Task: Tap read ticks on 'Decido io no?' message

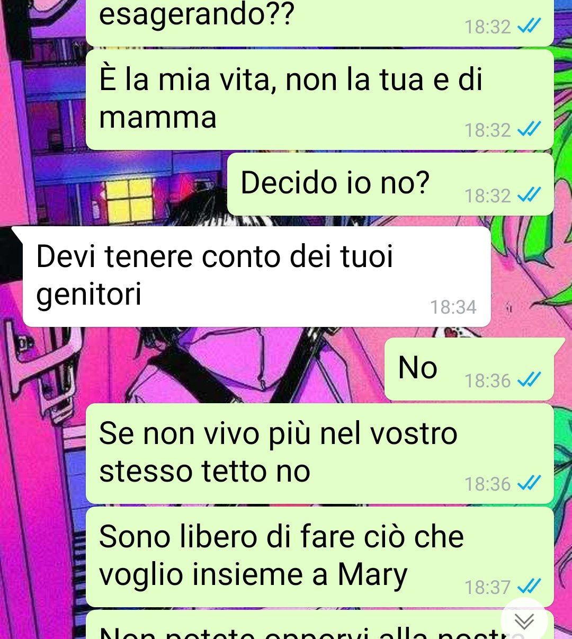Action: (x=529, y=196)
